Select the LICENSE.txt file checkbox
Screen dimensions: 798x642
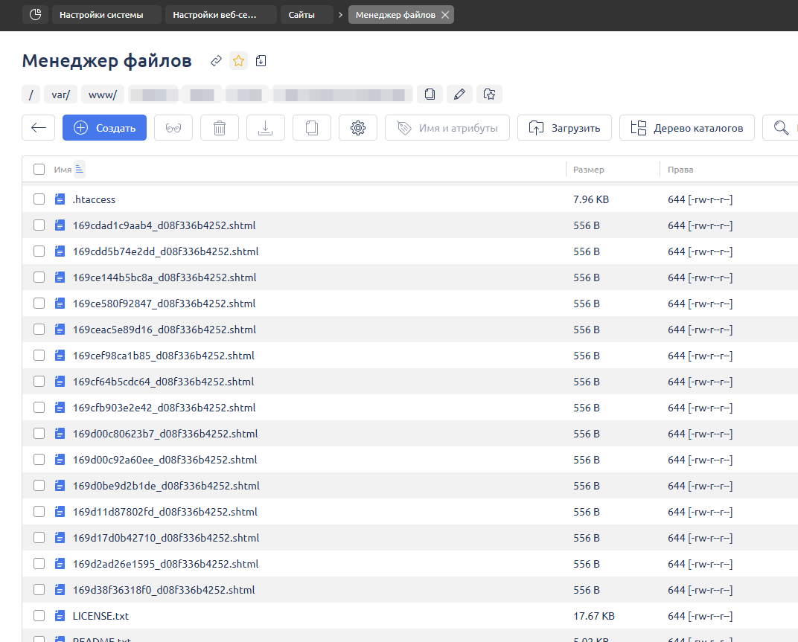(x=39, y=616)
